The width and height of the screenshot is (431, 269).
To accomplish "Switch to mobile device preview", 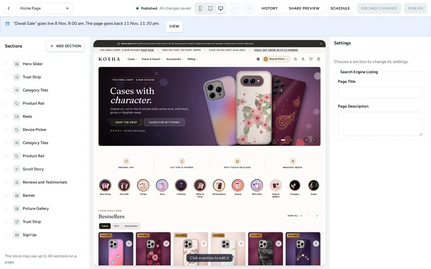I will (x=200, y=8).
